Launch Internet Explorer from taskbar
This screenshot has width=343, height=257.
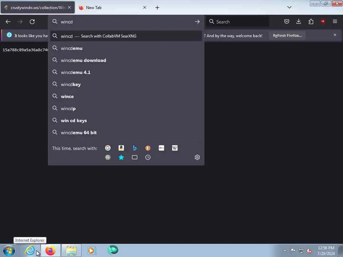point(30,250)
